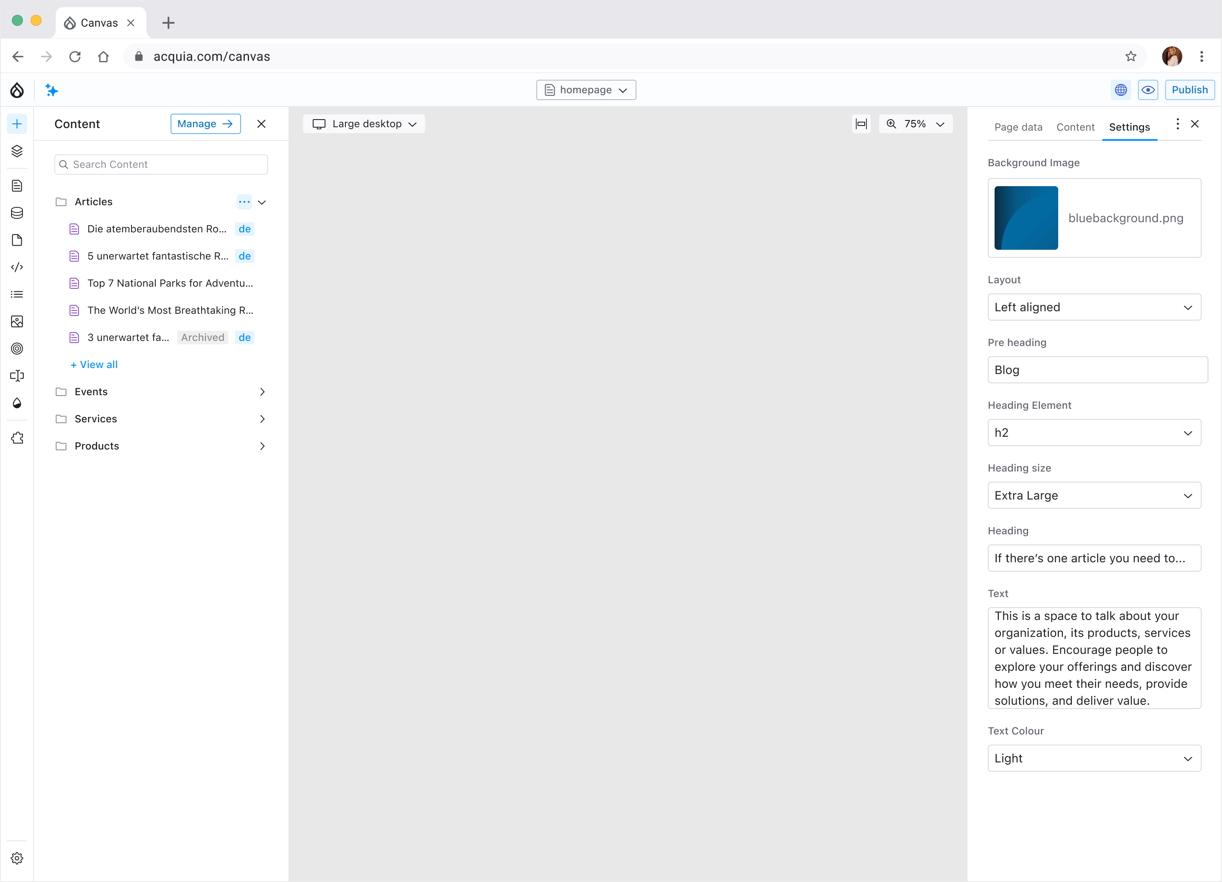Click the code brackets icon in sidebar
Screen dimensions: 1222x882
click(x=17, y=268)
